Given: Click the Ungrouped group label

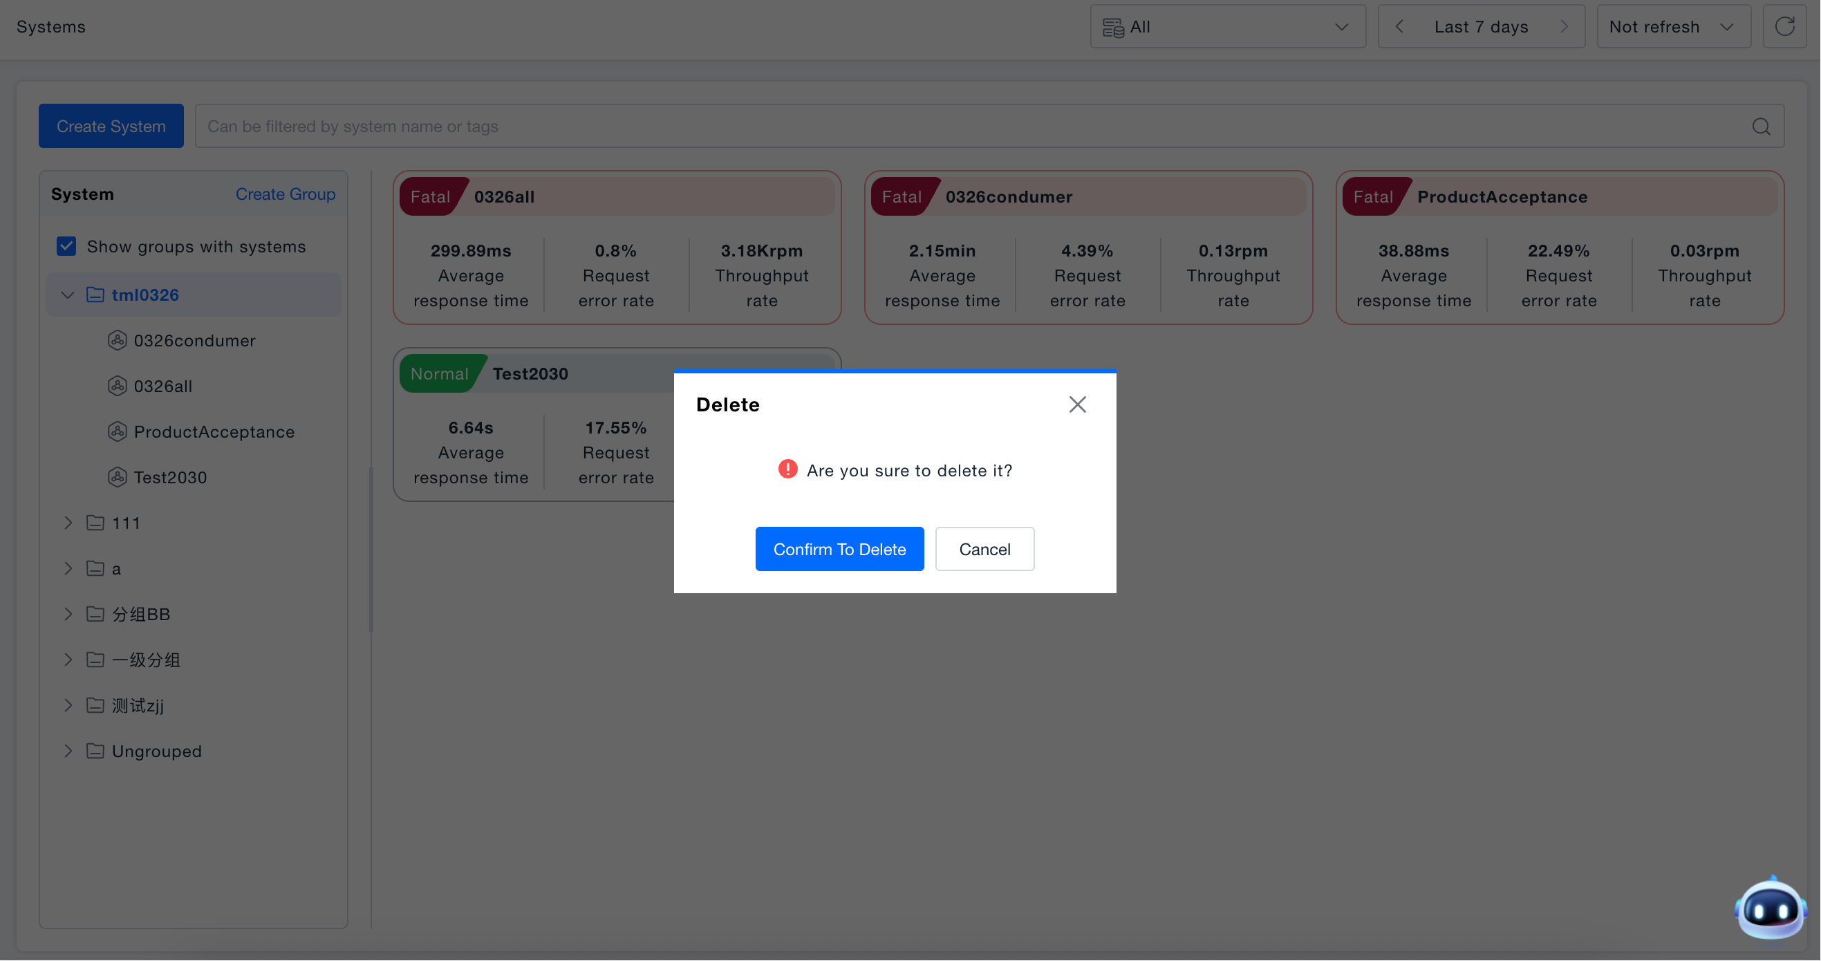Looking at the screenshot, I should click(x=157, y=751).
